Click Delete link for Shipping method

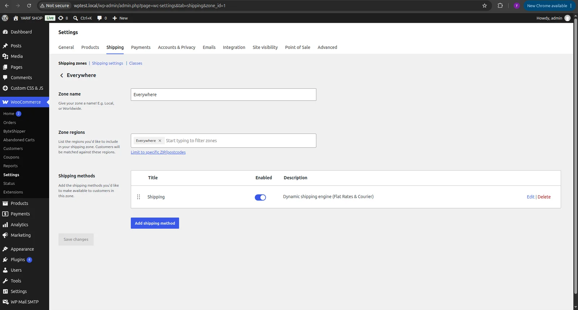point(544,197)
